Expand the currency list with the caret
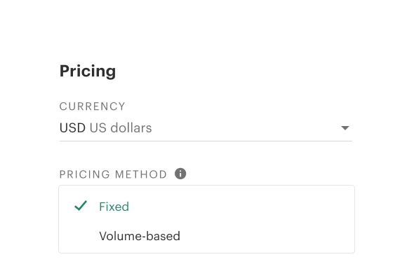 coord(345,128)
